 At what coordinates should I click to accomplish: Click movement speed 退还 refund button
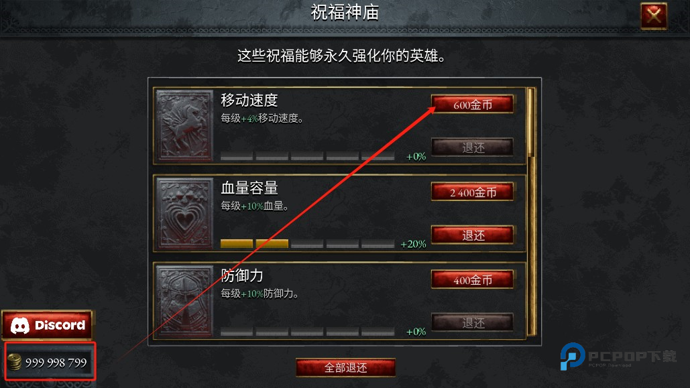coord(472,147)
